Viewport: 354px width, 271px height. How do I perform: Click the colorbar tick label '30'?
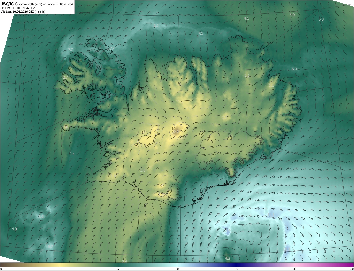click(x=295, y=269)
